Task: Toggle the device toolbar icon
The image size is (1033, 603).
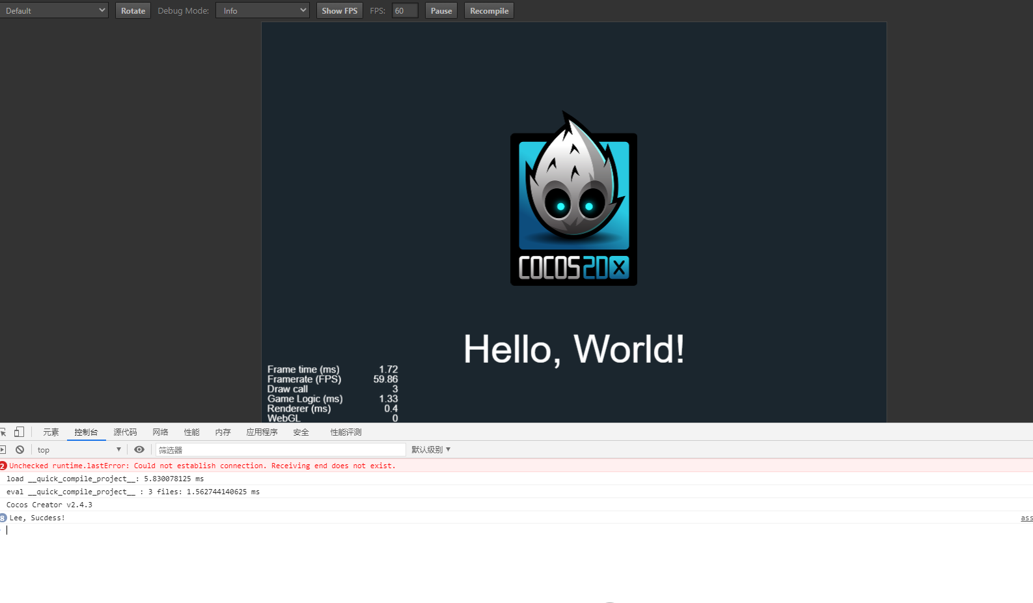Action: [x=20, y=432]
